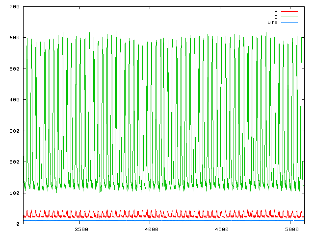Click the 600 label on the y-axis
The image size is (314, 235).
click(14, 38)
